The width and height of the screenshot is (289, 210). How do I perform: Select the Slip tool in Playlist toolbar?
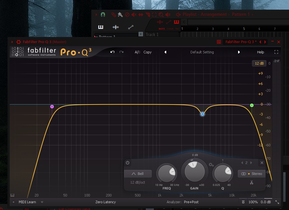[141, 14]
